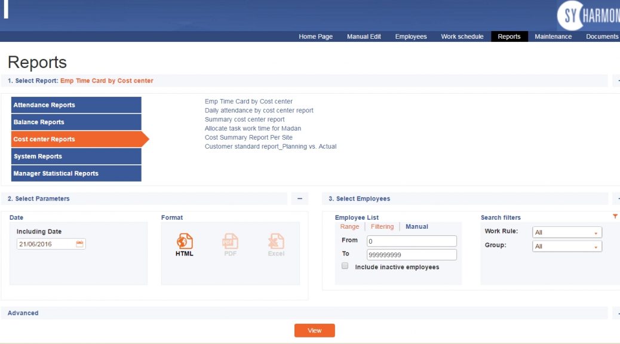The width and height of the screenshot is (620, 344).
Task: Choose the PDF format icon
Action: click(230, 241)
